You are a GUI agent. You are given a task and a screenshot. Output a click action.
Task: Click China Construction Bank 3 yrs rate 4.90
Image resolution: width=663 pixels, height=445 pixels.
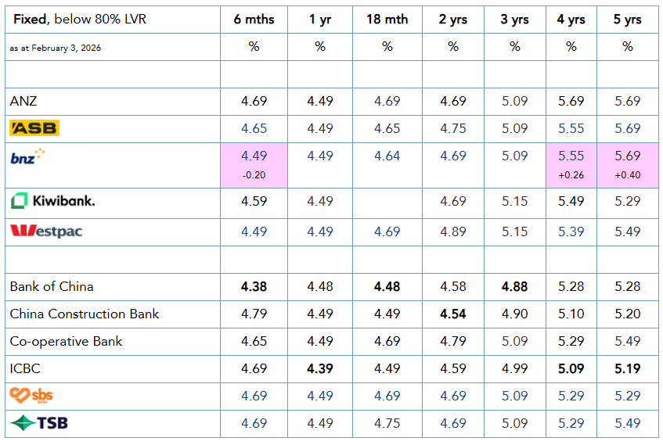(514, 314)
